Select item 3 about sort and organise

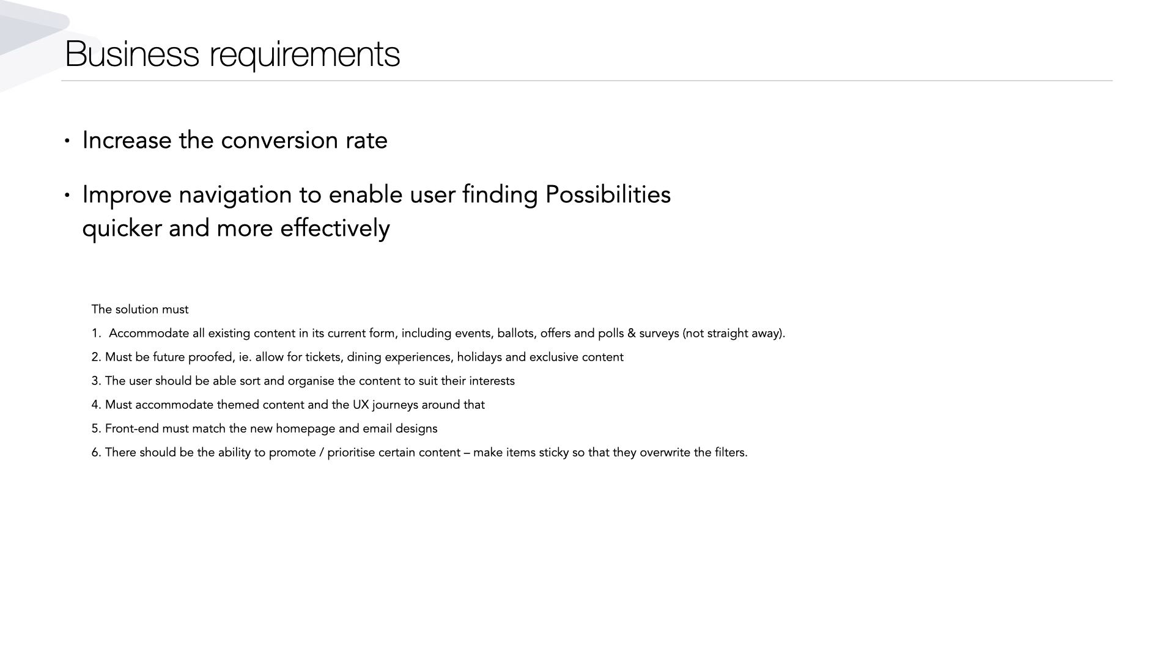pos(303,381)
